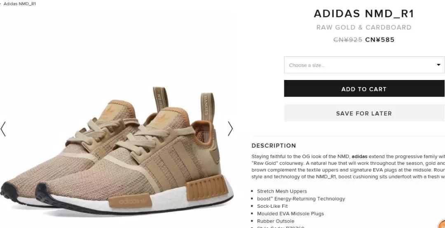Click the 'Sock-Like Fit' feature bullet
445x228 pixels.
pos(272,206)
